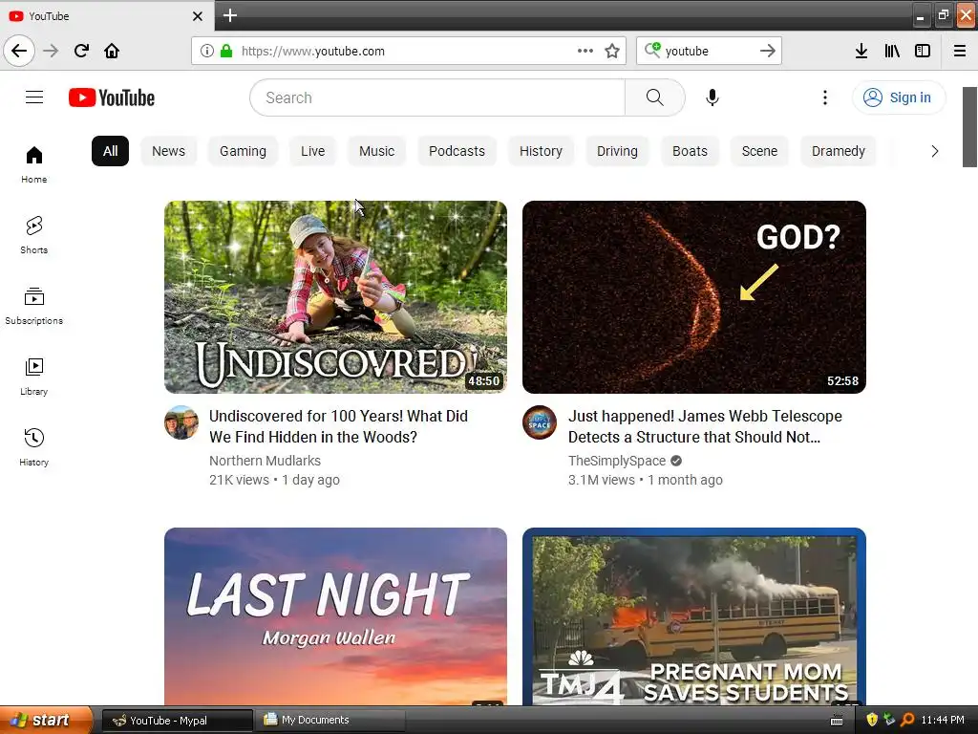The image size is (978, 734).
Task: Open History in YouTube sidebar
Action: [33, 447]
